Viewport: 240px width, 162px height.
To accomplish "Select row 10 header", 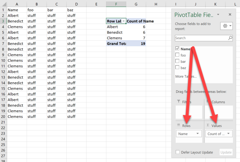I will pos(3,60).
